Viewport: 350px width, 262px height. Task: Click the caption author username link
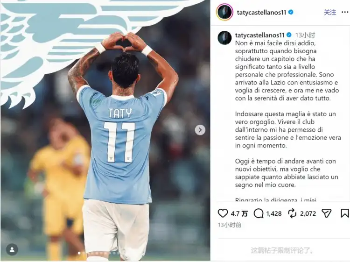259,35
